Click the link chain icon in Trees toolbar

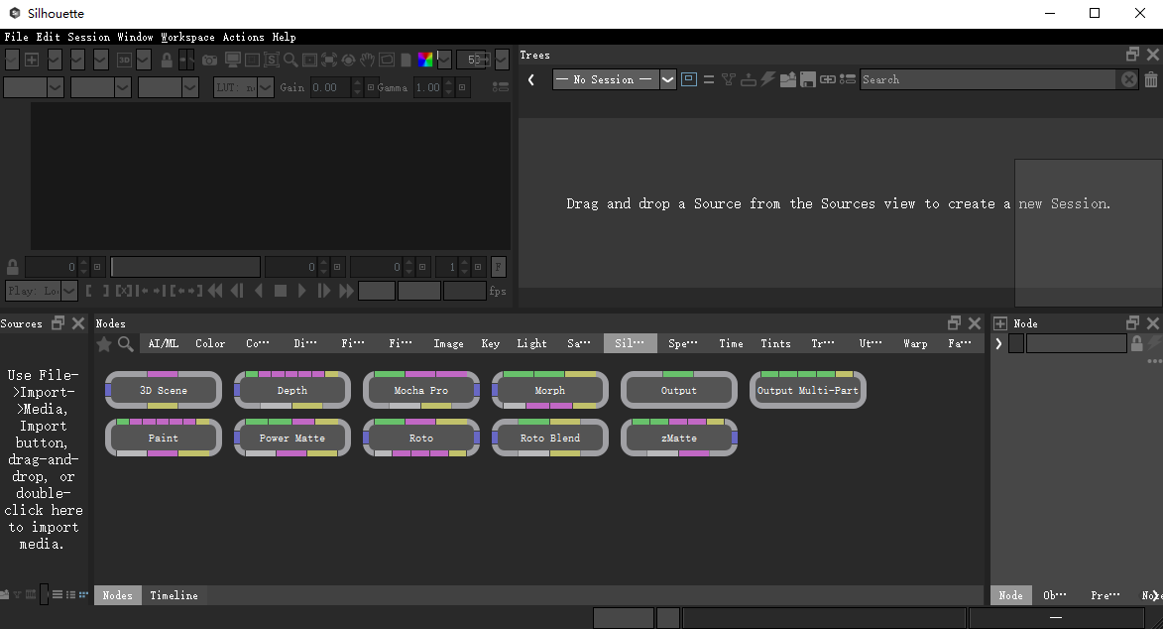(x=828, y=79)
